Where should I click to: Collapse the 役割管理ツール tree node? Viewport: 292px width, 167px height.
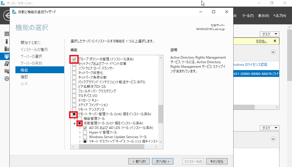[74, 124]
